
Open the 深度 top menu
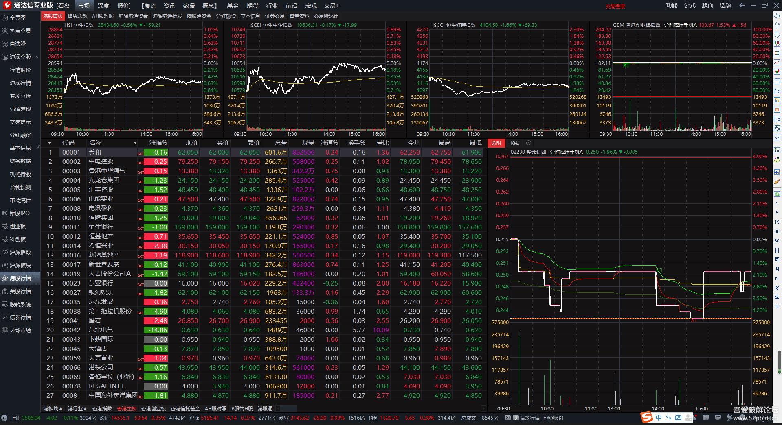coord(103,5)
